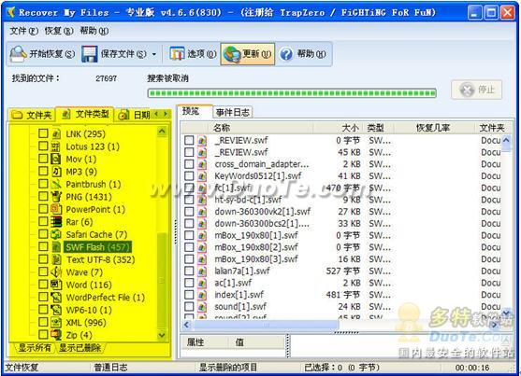Screen dimensions: 521x376
Task: Click the left tab-scroll arrow beside 日期
Action: (157, 114)
